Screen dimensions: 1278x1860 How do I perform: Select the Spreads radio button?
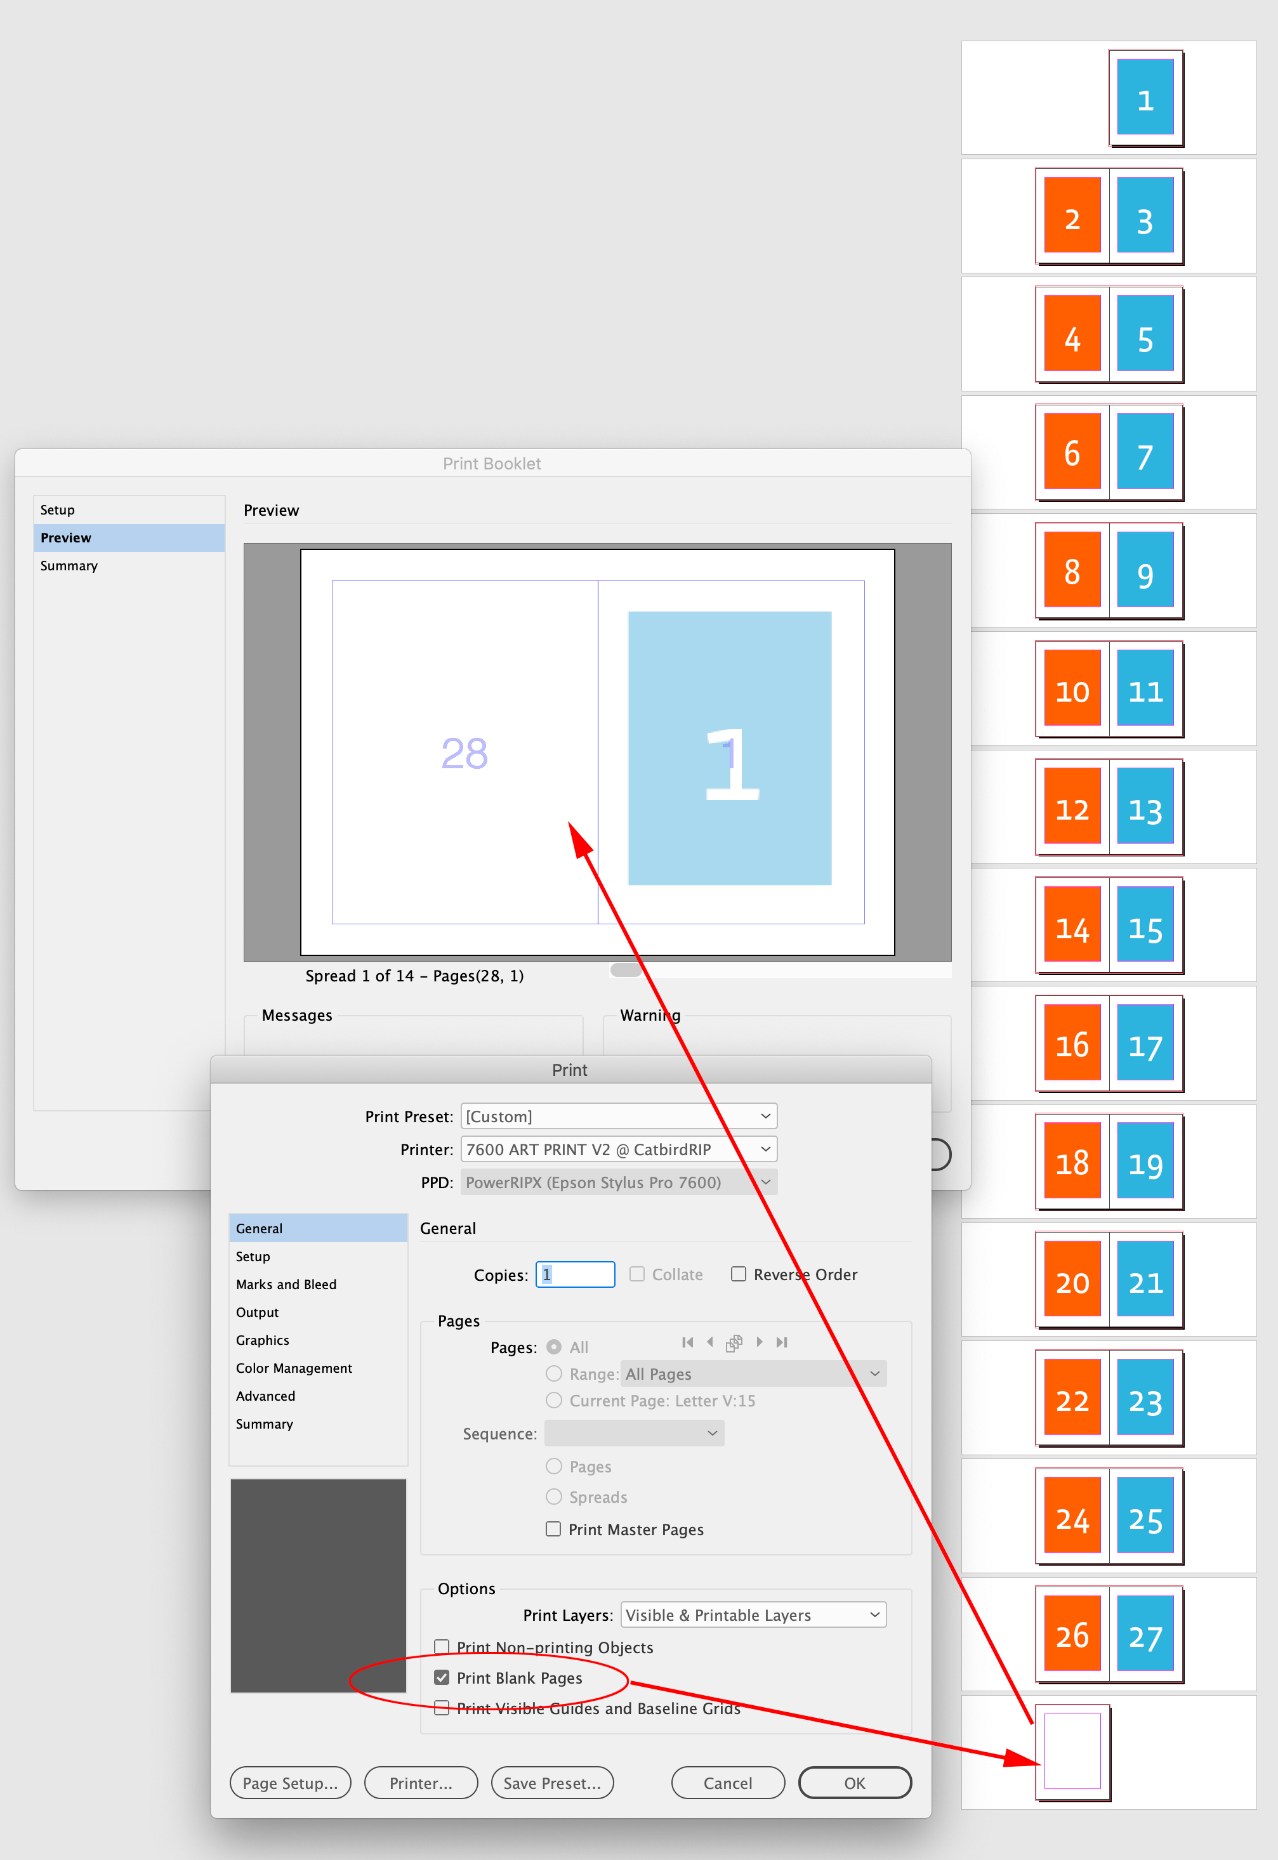(553, 1497)
